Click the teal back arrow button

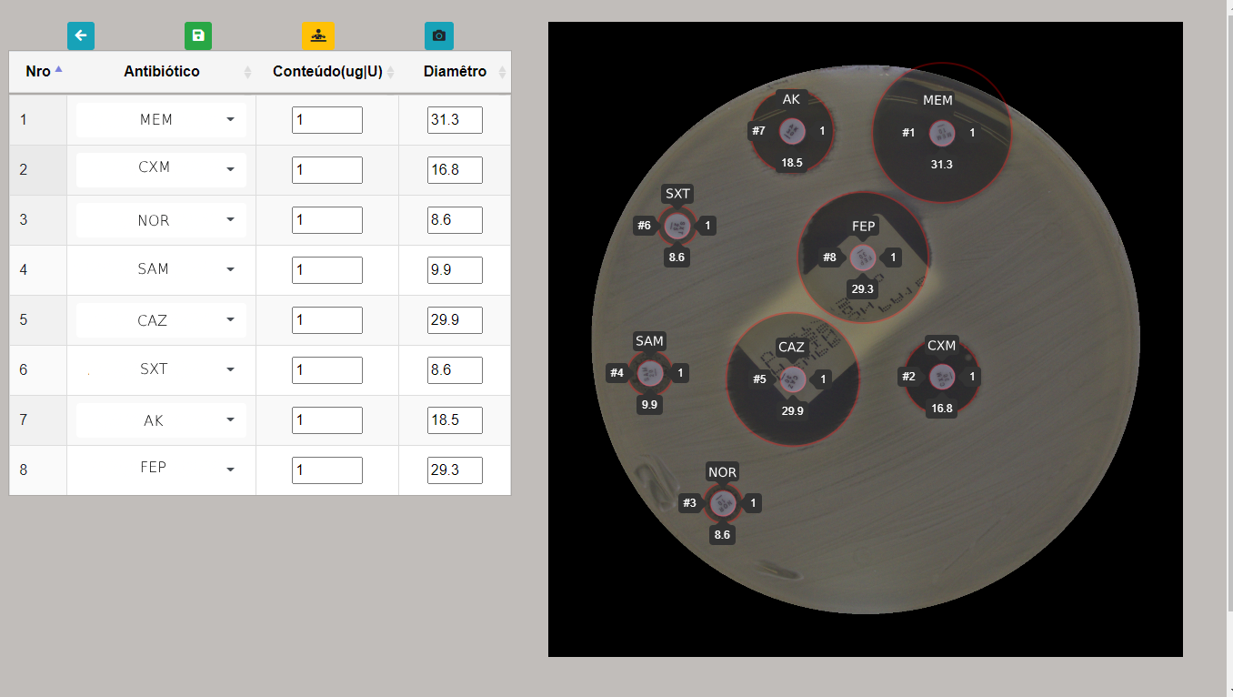[81, 35]
